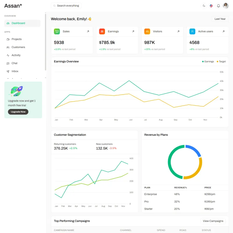233x233 pixels.
Task: Toggle dark mode with the moon icon
Action: [204, 6]
